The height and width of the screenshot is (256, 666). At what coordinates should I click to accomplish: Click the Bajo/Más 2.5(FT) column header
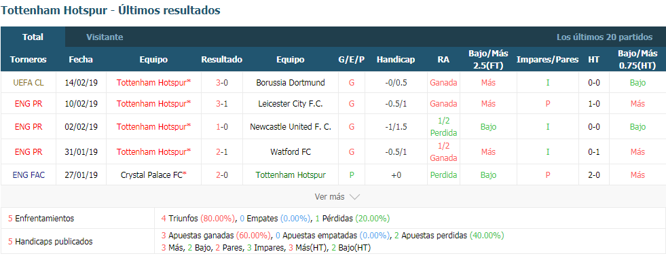pyautogui.click(x=488, y=60)
